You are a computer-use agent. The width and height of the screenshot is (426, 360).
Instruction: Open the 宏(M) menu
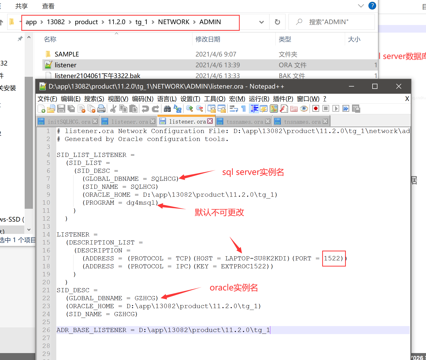237,99
